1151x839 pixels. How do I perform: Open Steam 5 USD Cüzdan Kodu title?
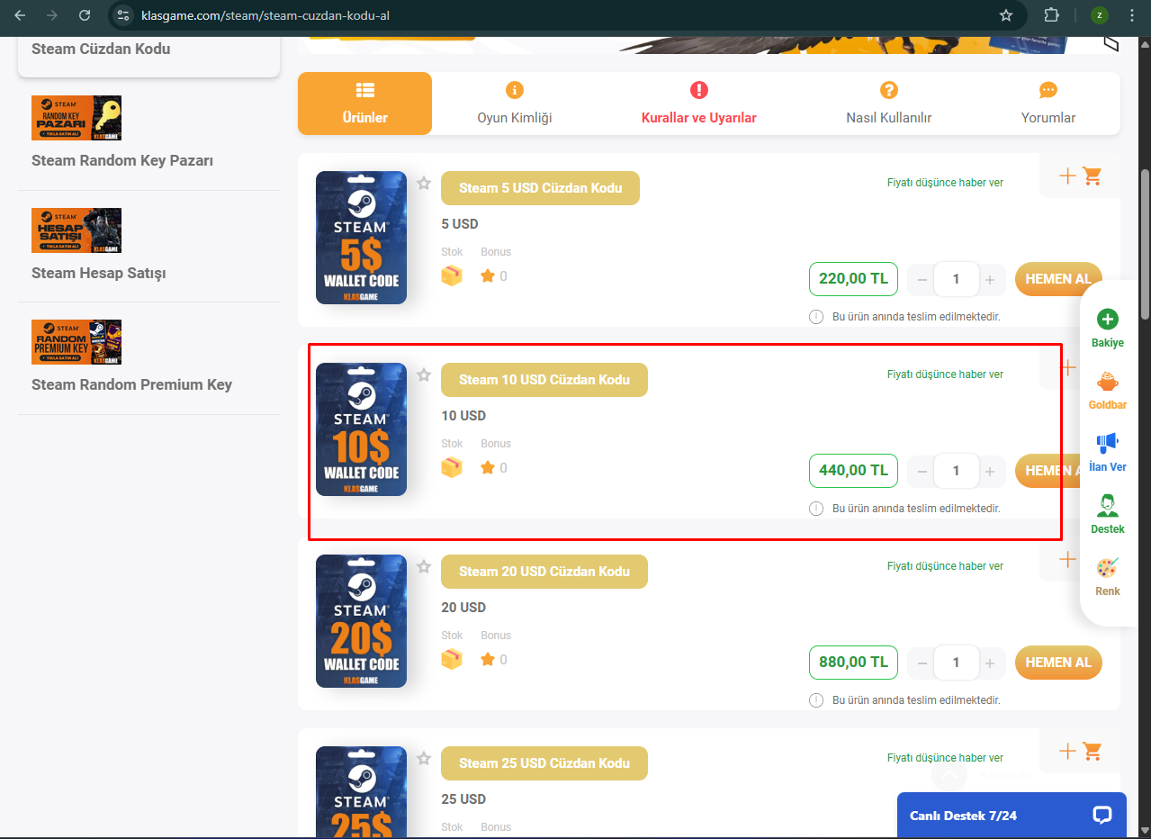(x=540, y=188)
